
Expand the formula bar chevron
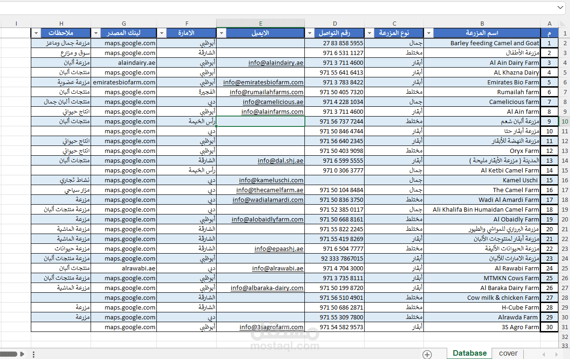click(x=561, y=7)
